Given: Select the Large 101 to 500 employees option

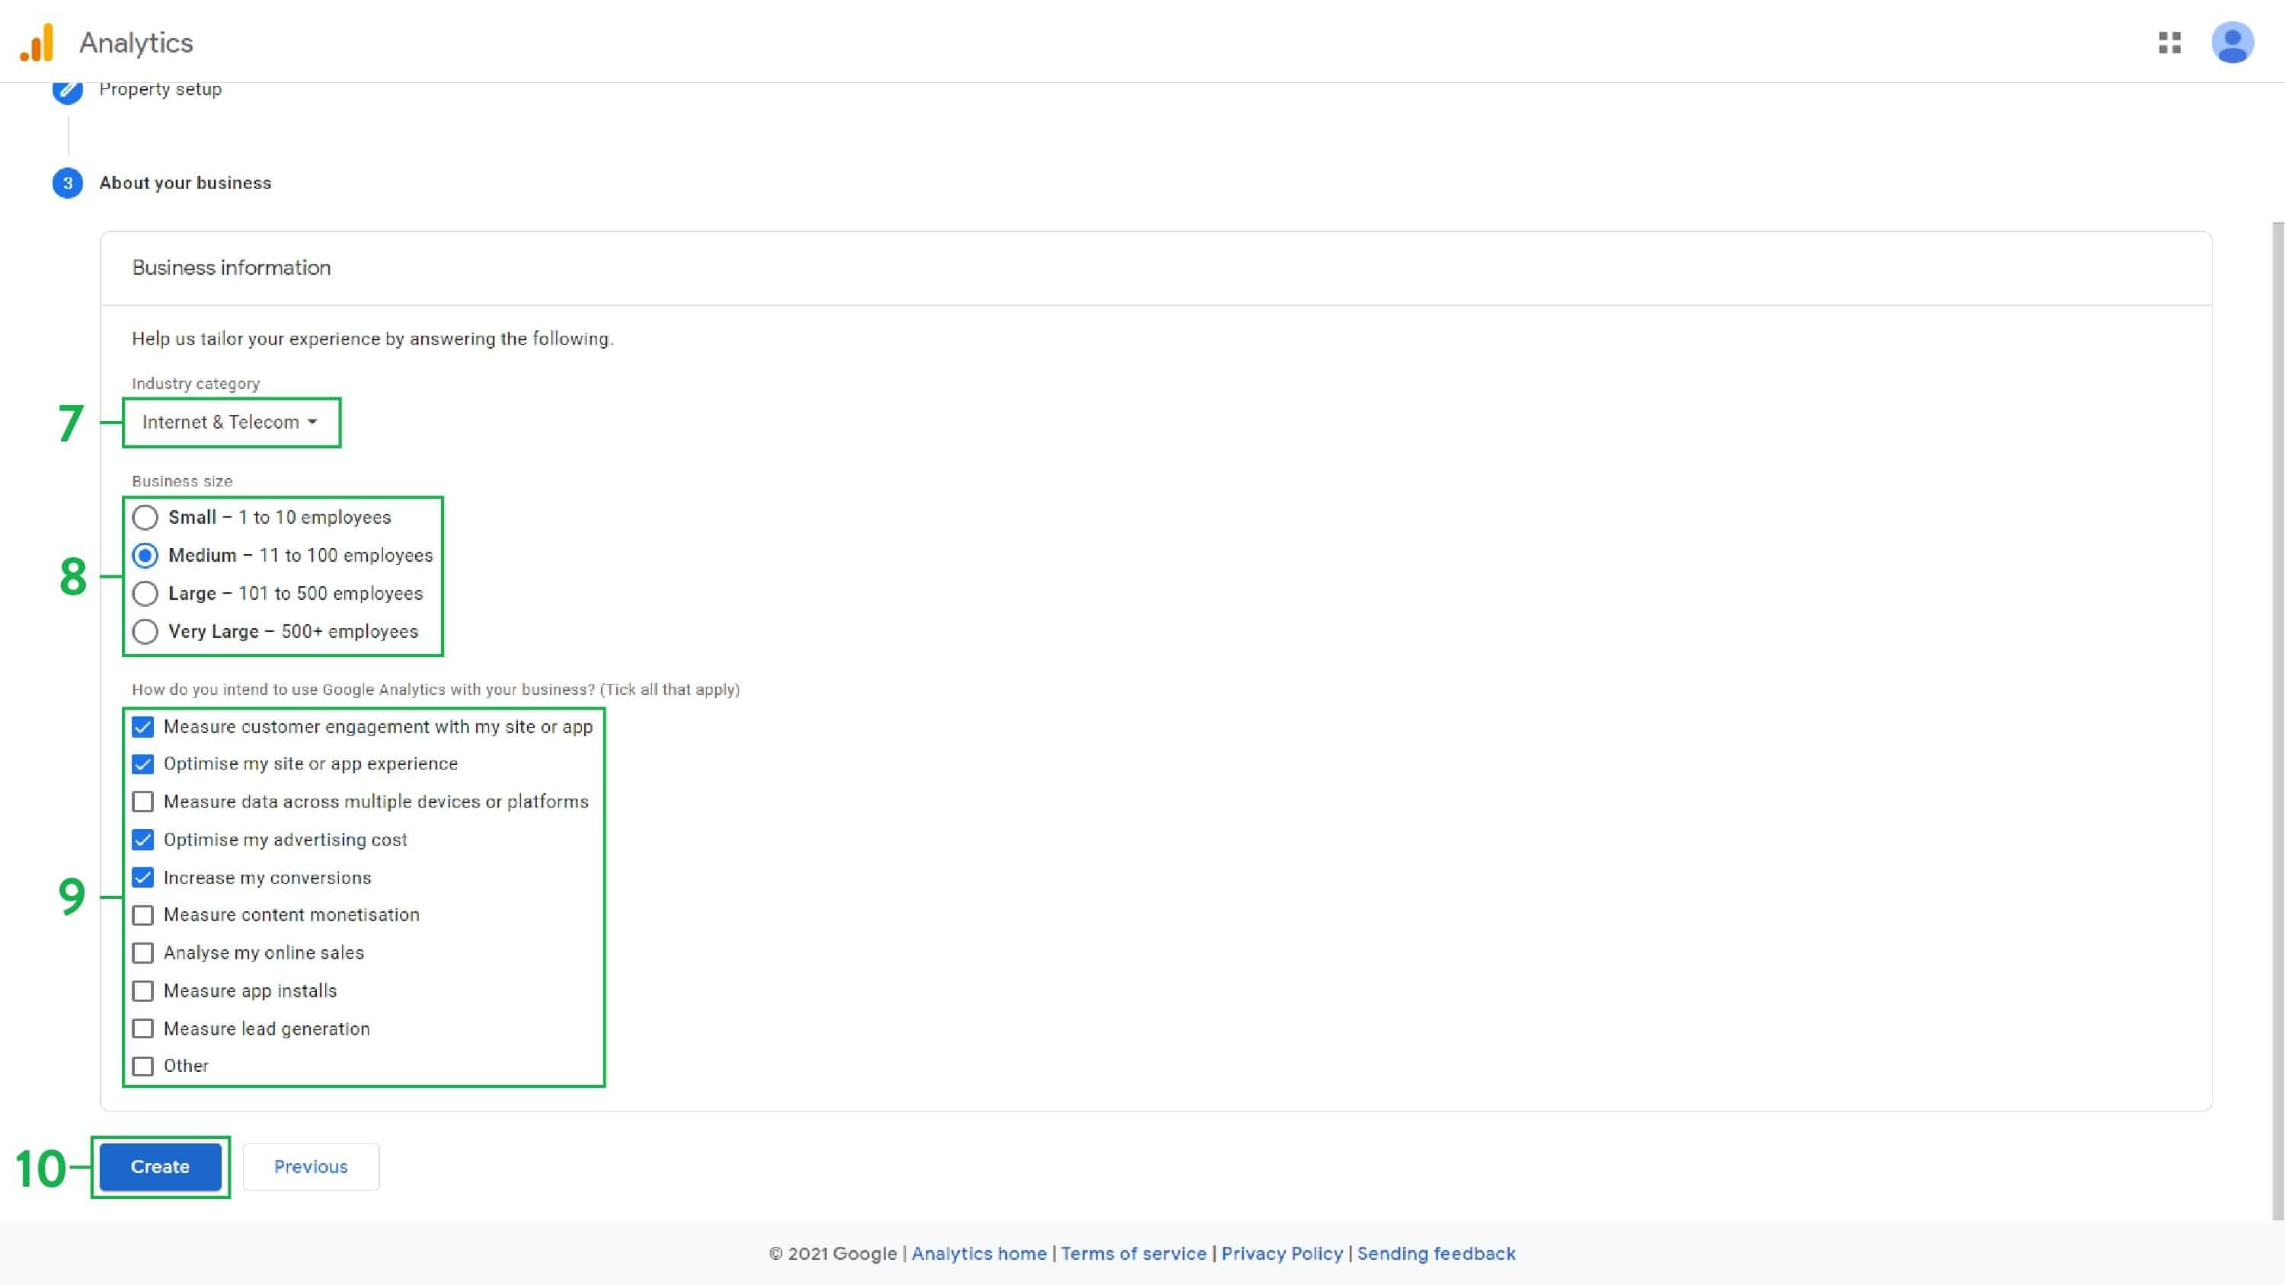Looking at the screenshot, I should (145, 593).
